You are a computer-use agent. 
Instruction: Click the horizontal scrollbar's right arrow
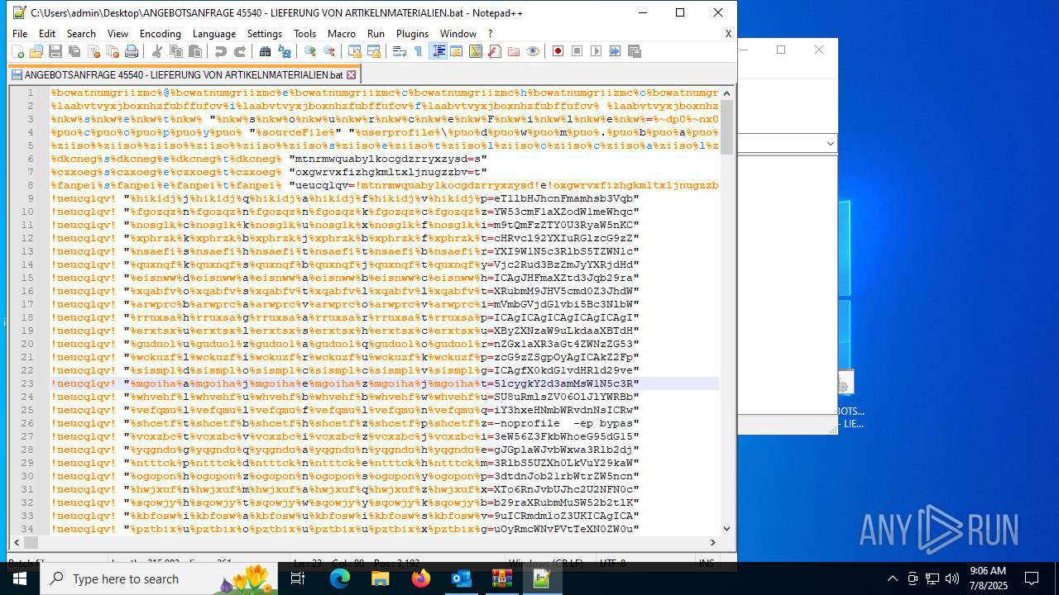click(713, 542)
